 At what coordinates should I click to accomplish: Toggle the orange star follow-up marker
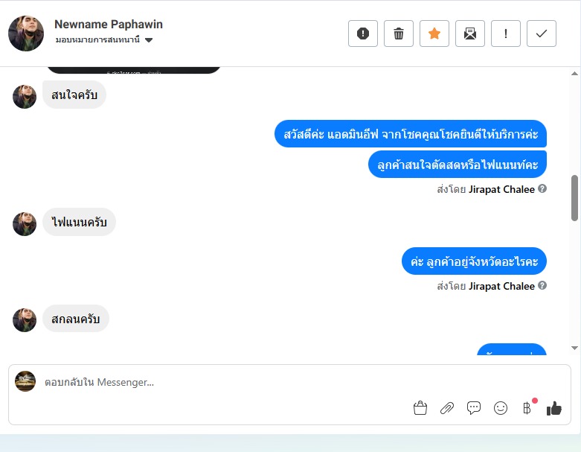click(434, 34)
